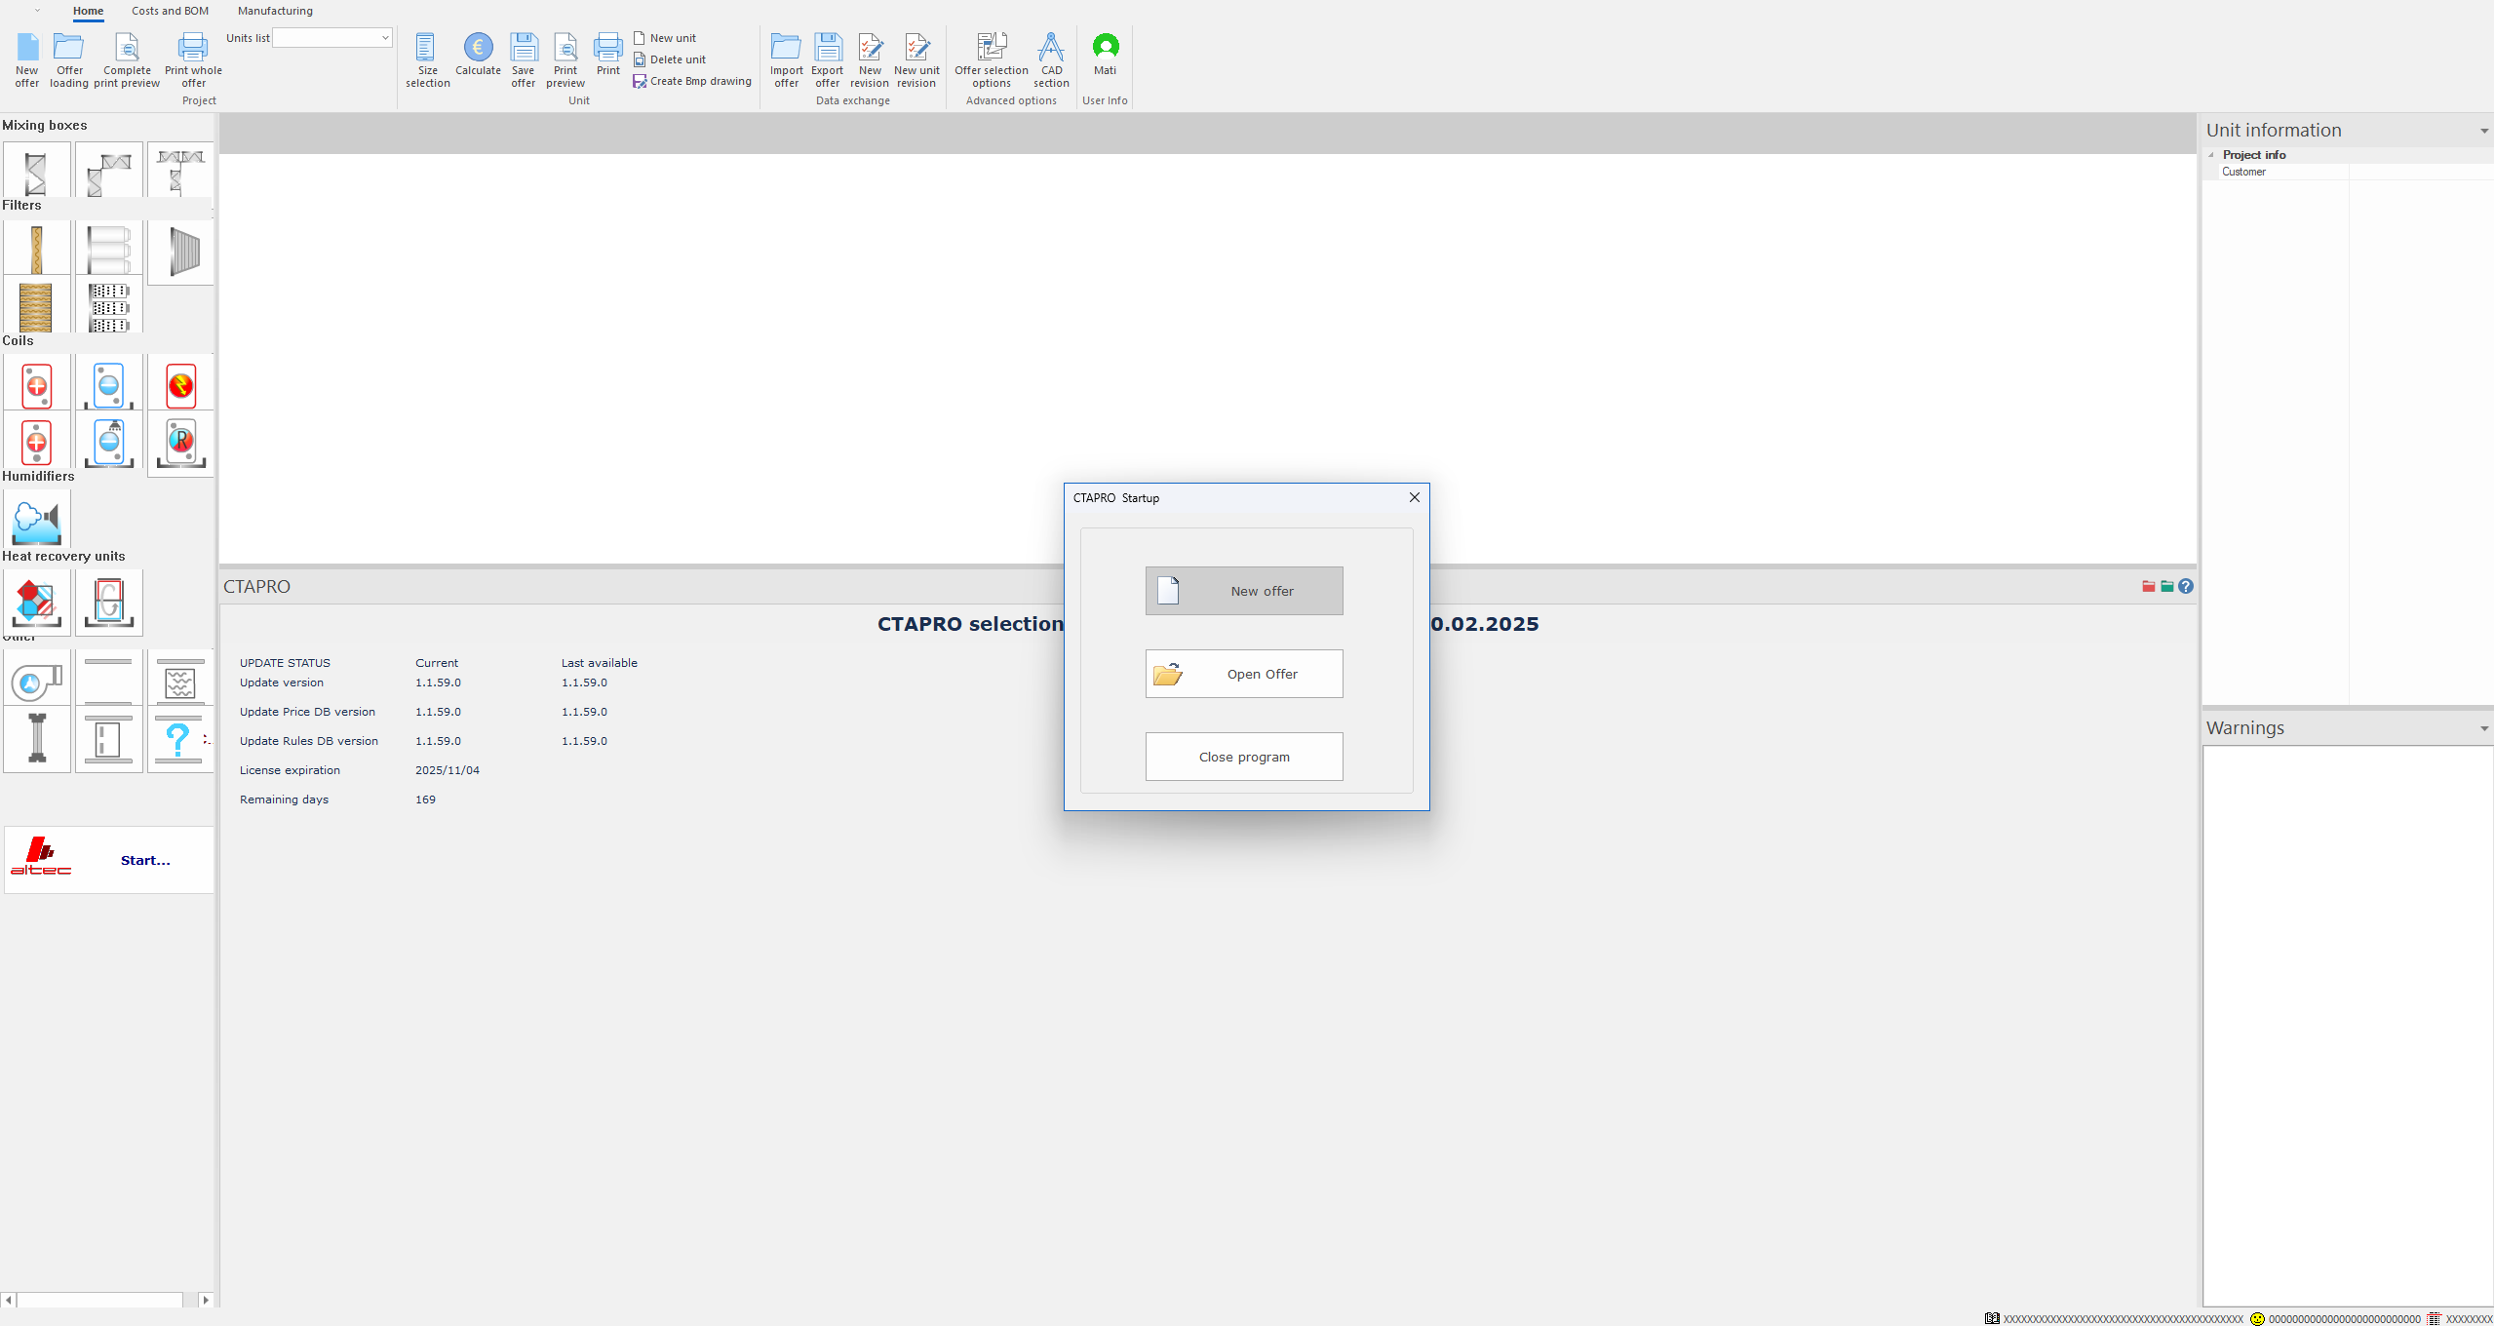The width and height of the screenshot is (2494, 1326).
Task: Click green folder icon in CTAPRO panel
Action: [2166, 586]
